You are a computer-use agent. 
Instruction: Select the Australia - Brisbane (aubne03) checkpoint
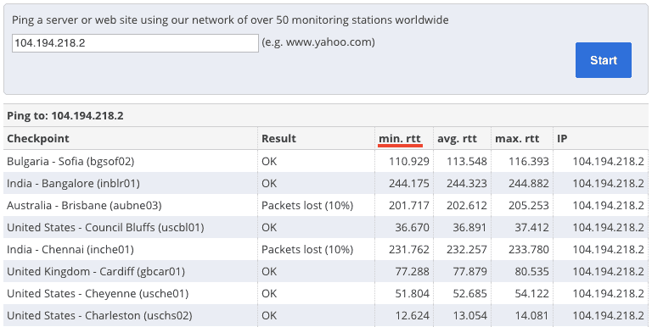pos(84,205)
